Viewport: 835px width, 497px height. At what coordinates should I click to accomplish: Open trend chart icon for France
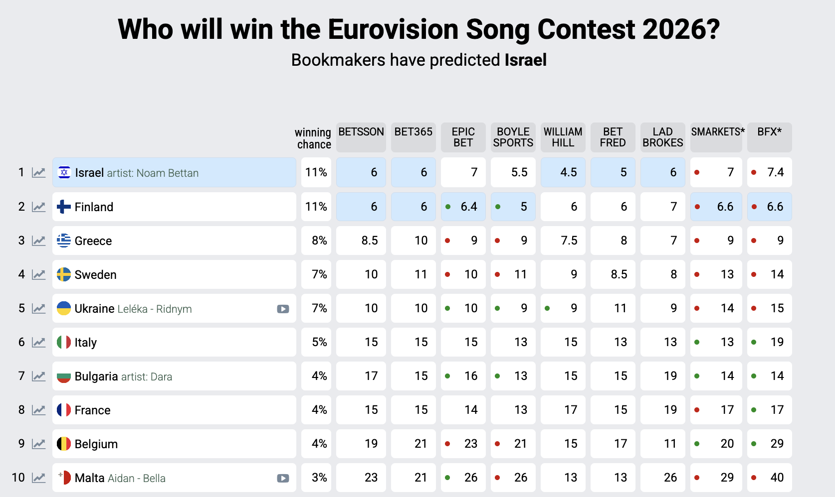[38, 410]
